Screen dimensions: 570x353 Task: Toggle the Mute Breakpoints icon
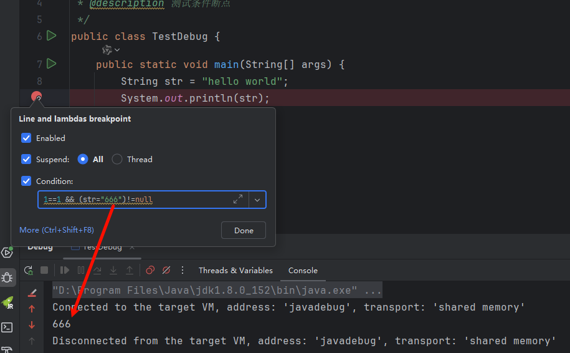click(166, 270)
